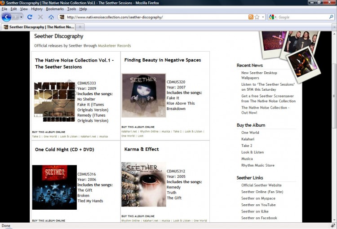
Task: Click the RSS feed icon in address bar
Action: (x=251, y=17)
